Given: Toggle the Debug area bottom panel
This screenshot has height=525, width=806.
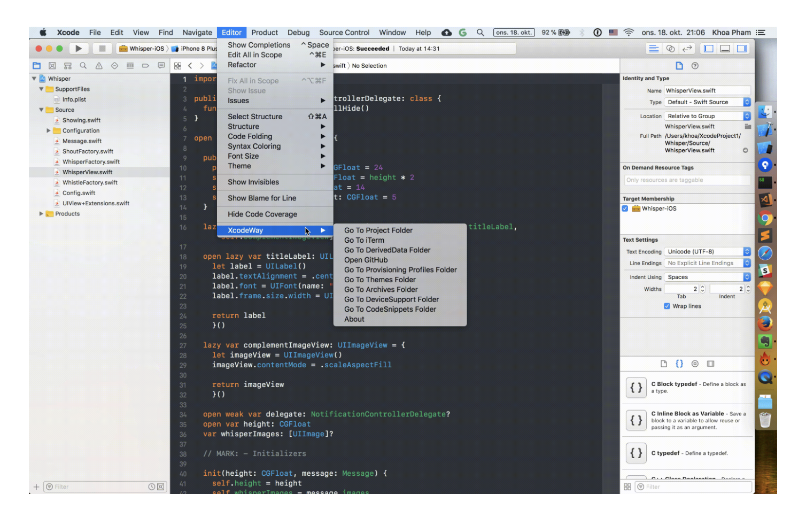Looking at the screenshot, I should [x=725, y=49].
